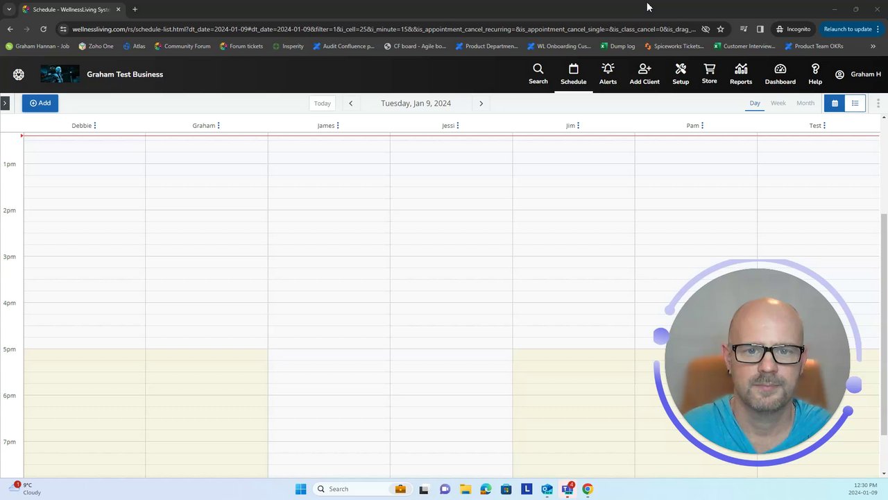Open the Setup tools icon
The height and width of the screenshot is (500, 888).
(681, 74)
